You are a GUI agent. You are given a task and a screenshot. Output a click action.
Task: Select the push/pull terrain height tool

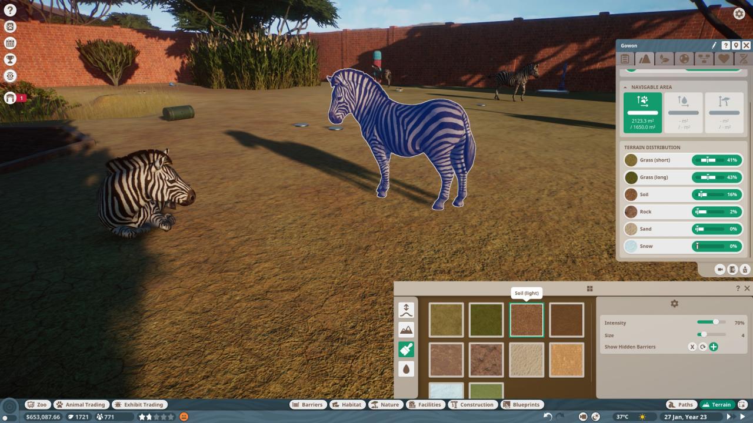click(406, 310)
